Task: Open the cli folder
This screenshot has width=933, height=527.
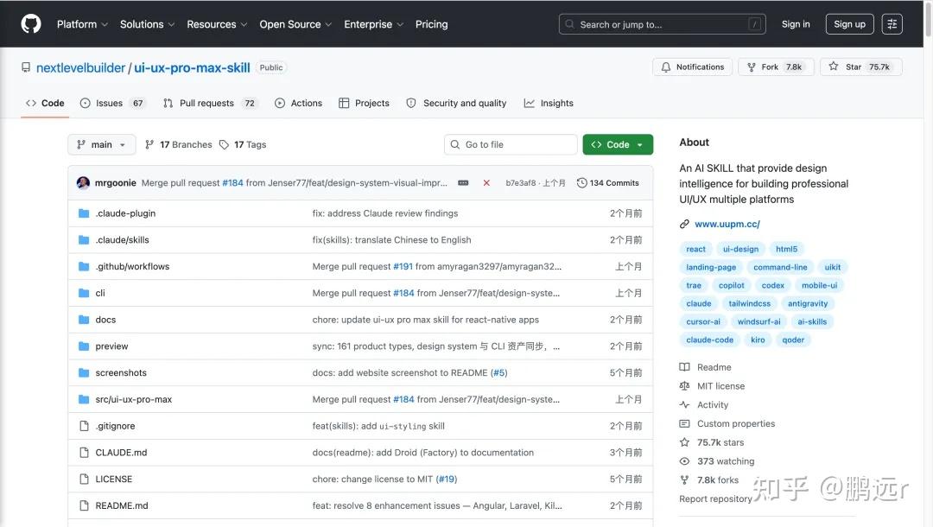Action: pos(100,293)
